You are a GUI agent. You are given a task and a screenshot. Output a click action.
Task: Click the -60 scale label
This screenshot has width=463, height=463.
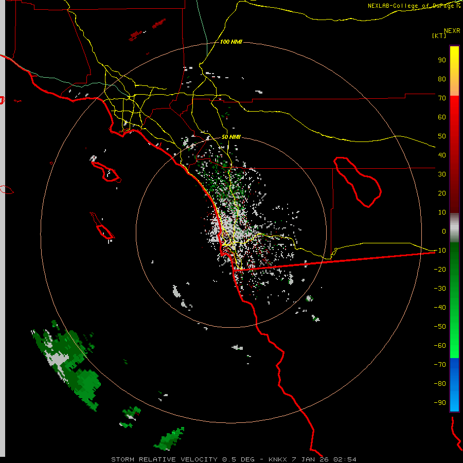pyautogui.click(x=440, y=346)
